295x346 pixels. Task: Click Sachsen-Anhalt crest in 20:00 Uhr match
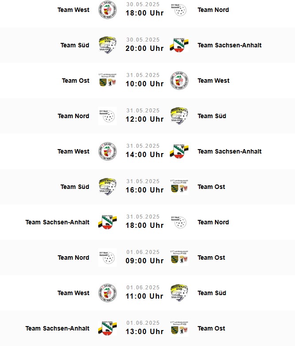[179, 45]
